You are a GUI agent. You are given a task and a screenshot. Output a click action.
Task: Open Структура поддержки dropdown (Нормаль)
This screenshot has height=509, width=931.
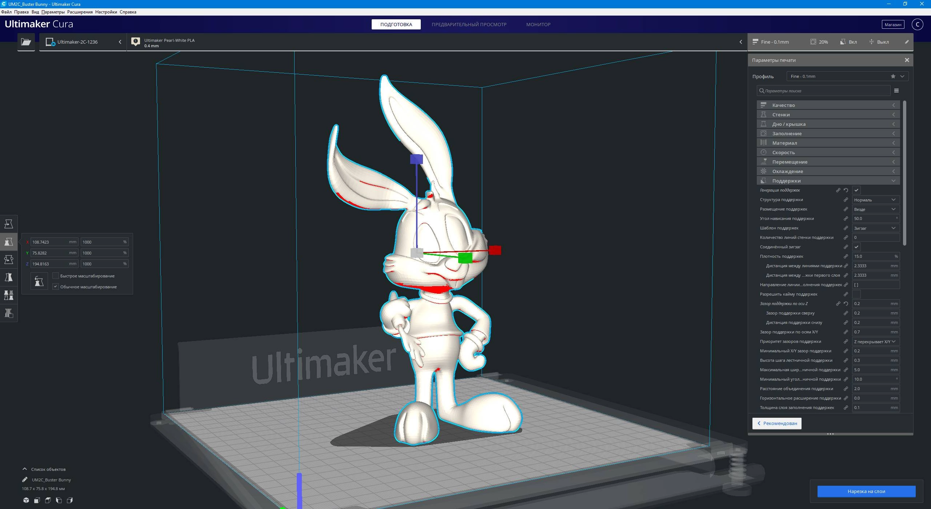(x=876, y=200)
